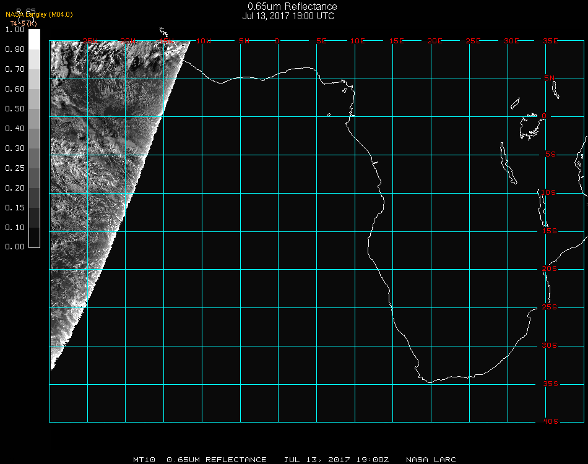Screen dimensions: 588x464
Task: Click the 5E longitude label
Action: [321, 41]
